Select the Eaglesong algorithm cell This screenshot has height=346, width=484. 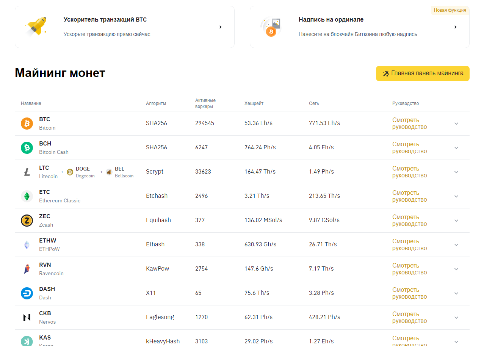160,317
